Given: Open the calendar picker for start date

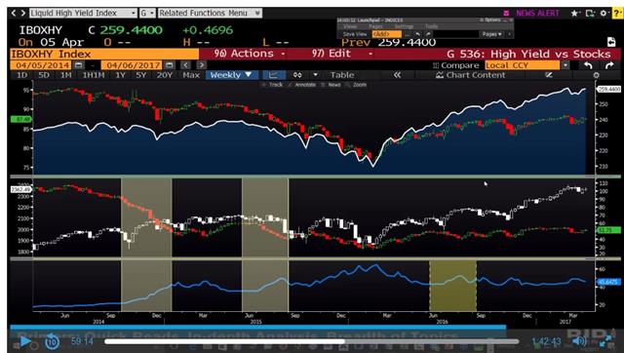Looking at the screenshot, I should [78, 65].
